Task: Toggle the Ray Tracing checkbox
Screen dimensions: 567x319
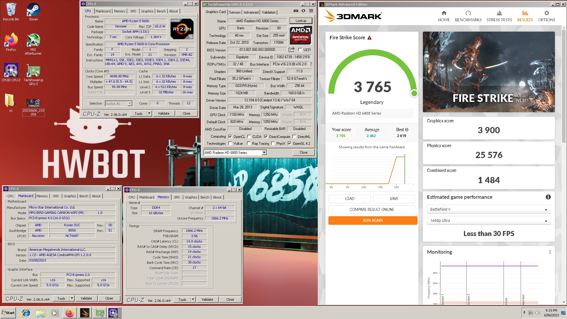Action: 249,144
